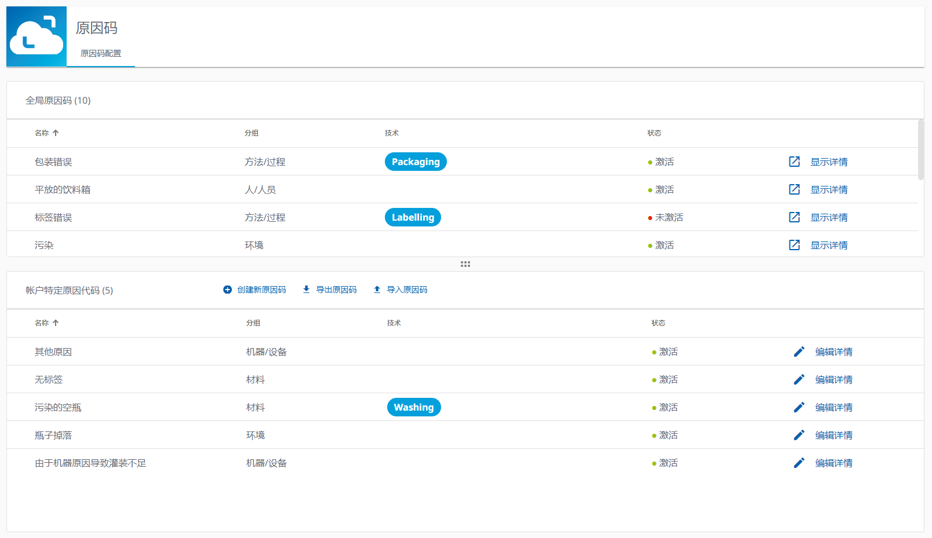Sort account-specific table by 名称 arrow

pyautogui.click(x=56, y=323)
